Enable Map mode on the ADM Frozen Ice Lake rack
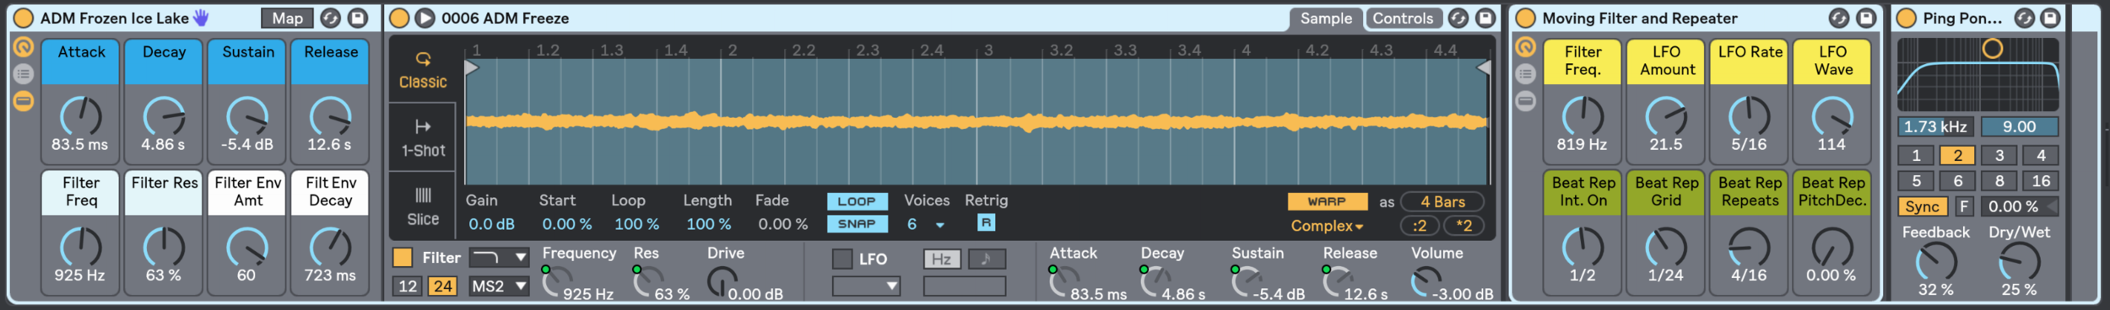The height and width of the screenshot is (310, 2110). pos(287,18)
